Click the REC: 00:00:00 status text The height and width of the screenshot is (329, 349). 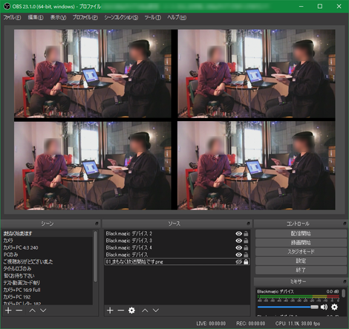tap(250, 323)
